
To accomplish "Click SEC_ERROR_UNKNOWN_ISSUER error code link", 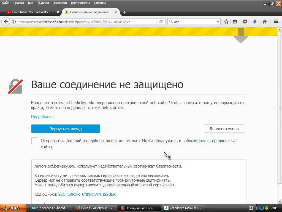I will tap(87, 194).
